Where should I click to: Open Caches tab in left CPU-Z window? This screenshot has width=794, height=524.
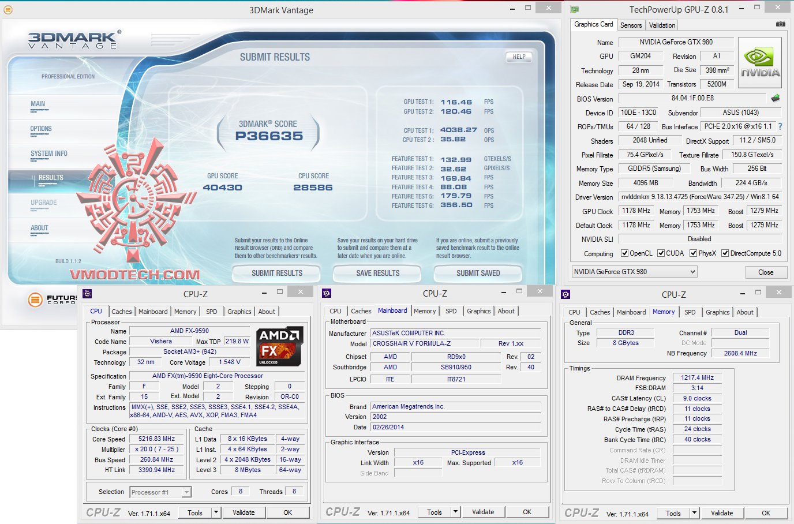(121, 312)
